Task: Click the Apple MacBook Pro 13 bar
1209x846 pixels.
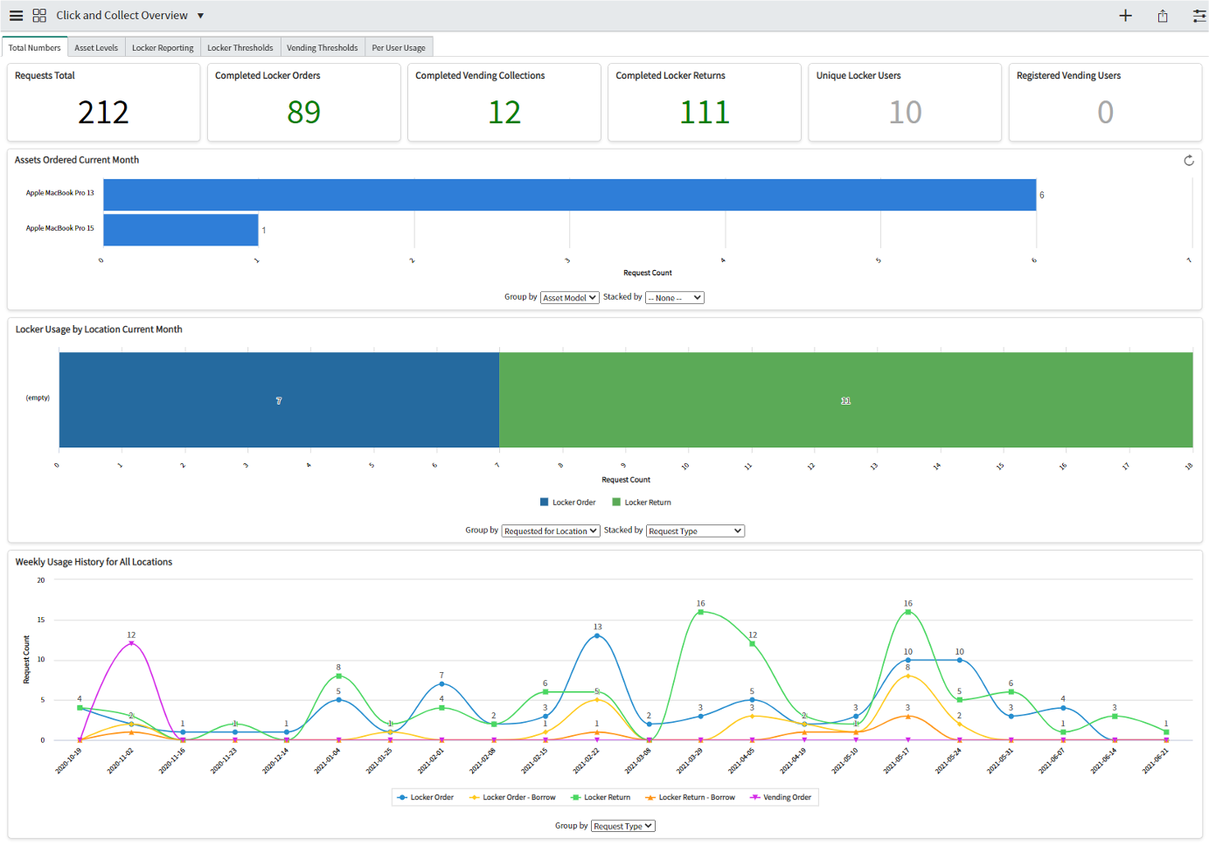Action: pyautogui.click(x=570, y=195)
